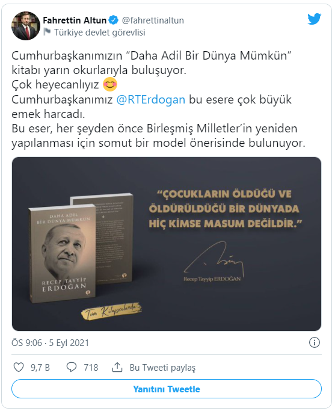Click the 718 replies count
Viewport: 335px width, 414px height.
[x=91, y=368]
